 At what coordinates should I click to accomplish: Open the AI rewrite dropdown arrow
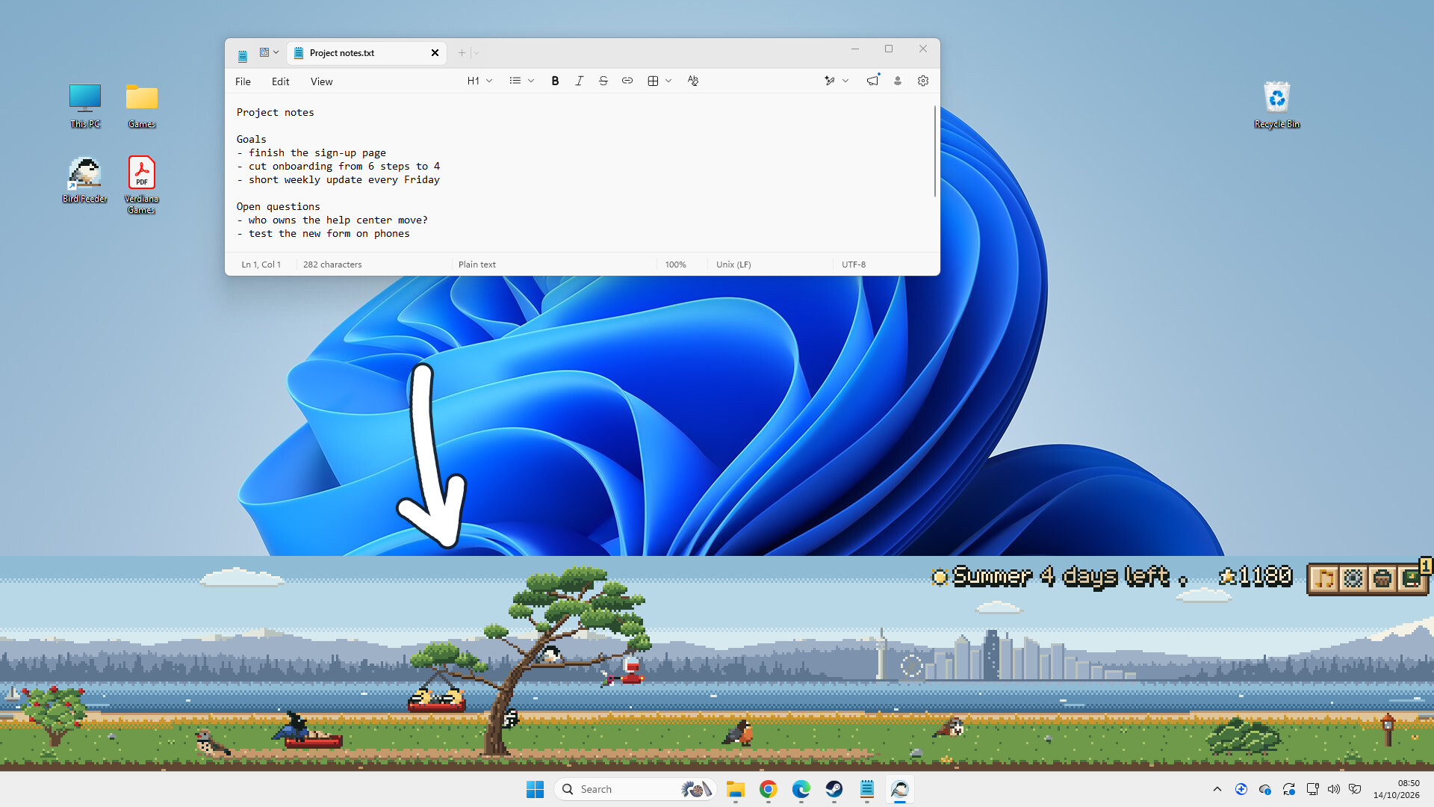[x=845, y=81]
